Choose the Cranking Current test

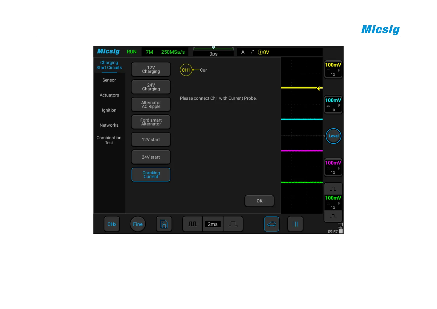point(151,175)
